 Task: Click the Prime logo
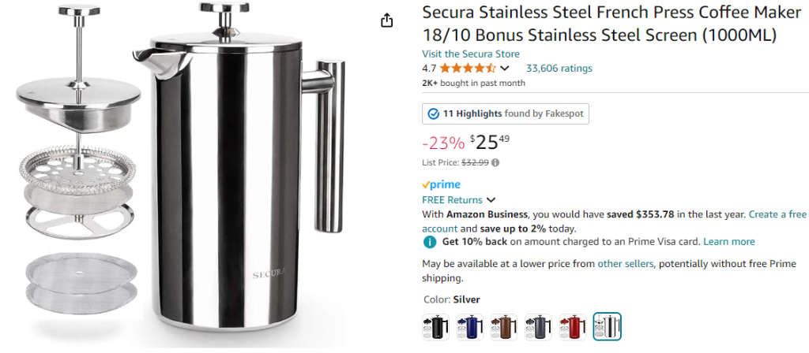(442, 184)
